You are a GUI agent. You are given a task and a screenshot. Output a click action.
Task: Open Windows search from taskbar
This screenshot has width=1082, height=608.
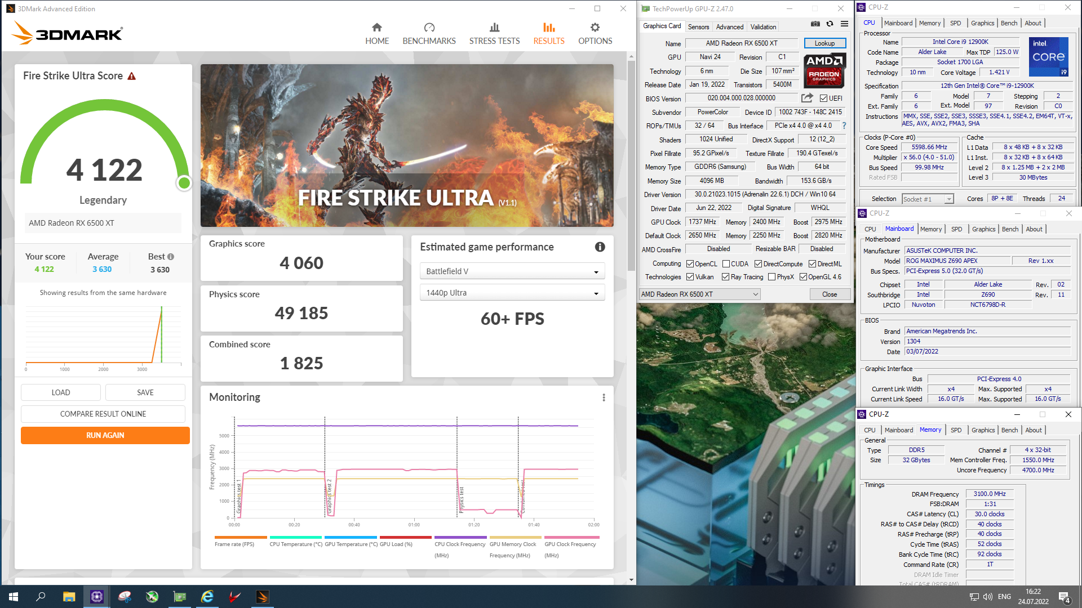pos(41,597)
